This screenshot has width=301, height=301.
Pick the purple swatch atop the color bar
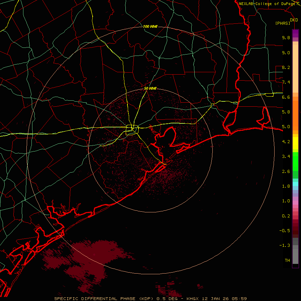295,33
